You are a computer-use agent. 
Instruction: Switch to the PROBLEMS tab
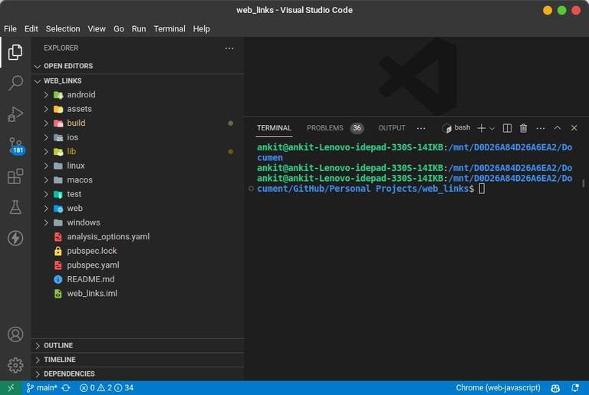[x=325, y=128]
